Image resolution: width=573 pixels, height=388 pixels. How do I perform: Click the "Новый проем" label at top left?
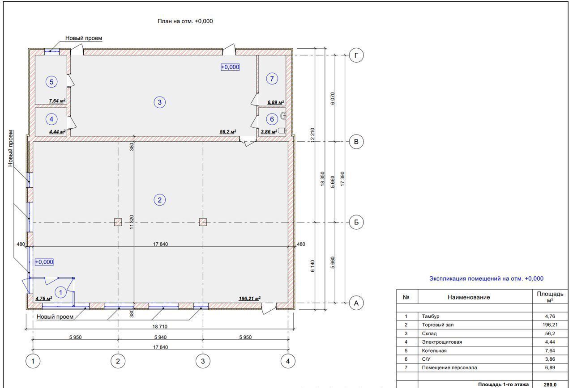click(84, 38)
